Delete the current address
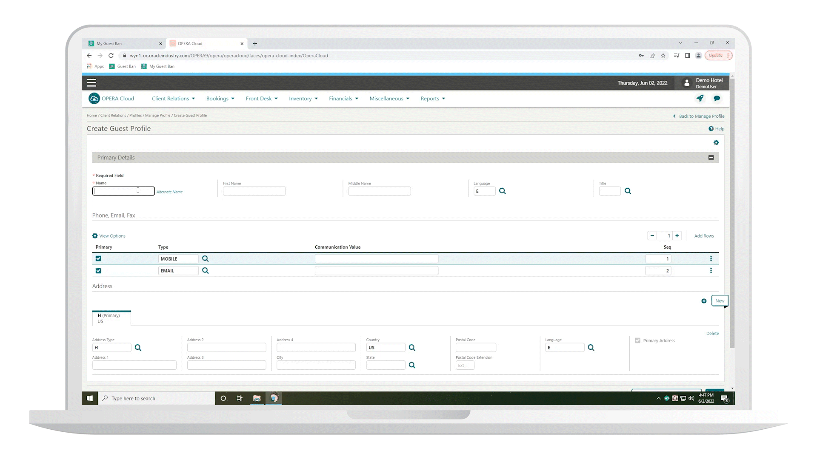The height and width of the screenshot is (459, 817). click(713, 334)
